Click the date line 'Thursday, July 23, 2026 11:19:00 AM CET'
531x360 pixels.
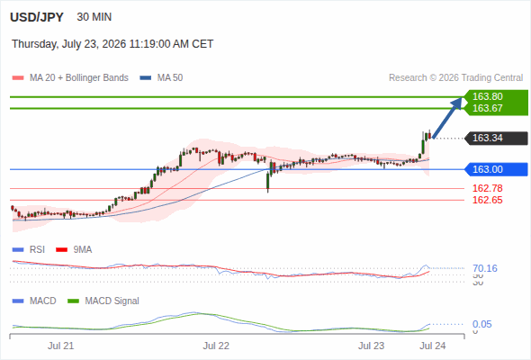click(x=112, y=44)
